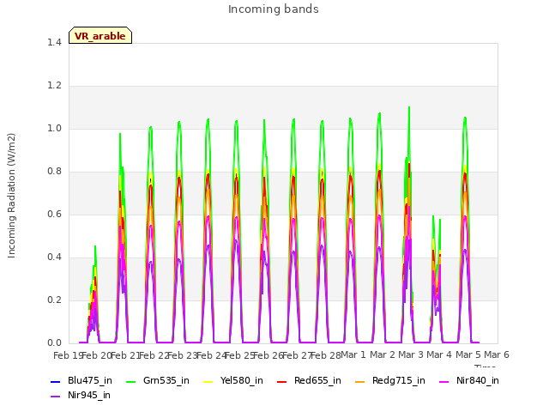
Task: Click the yellow Yel580_in legend swatch
Action: (208, 381)
